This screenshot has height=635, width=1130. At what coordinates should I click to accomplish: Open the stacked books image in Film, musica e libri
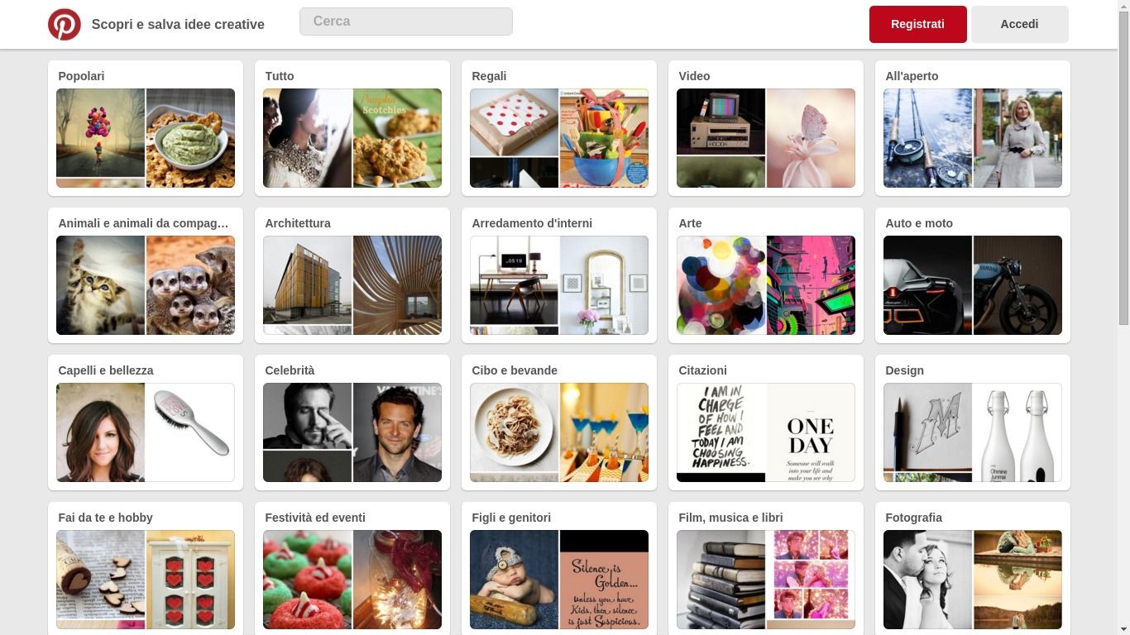[x=721, y=580]
